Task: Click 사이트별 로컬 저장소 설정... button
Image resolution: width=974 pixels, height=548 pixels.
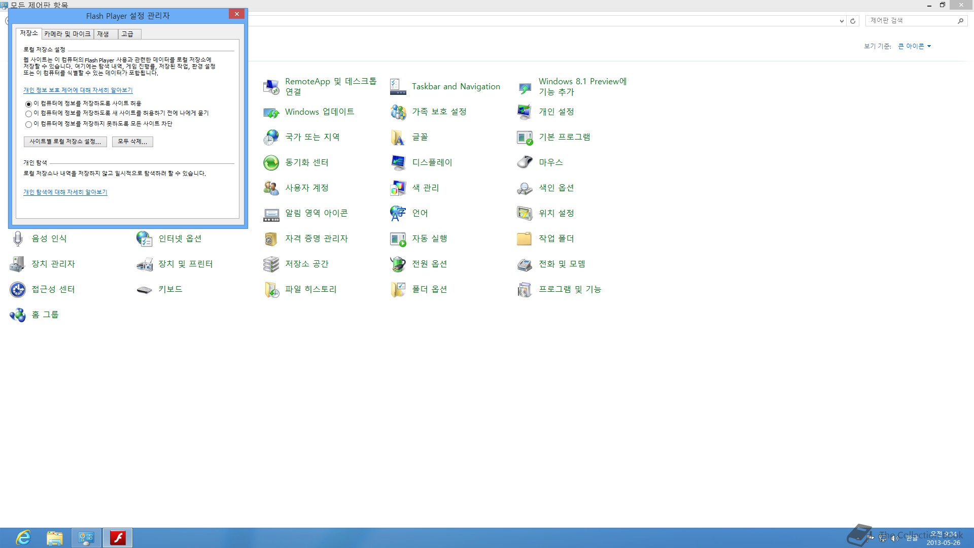Action: (65, 142)
